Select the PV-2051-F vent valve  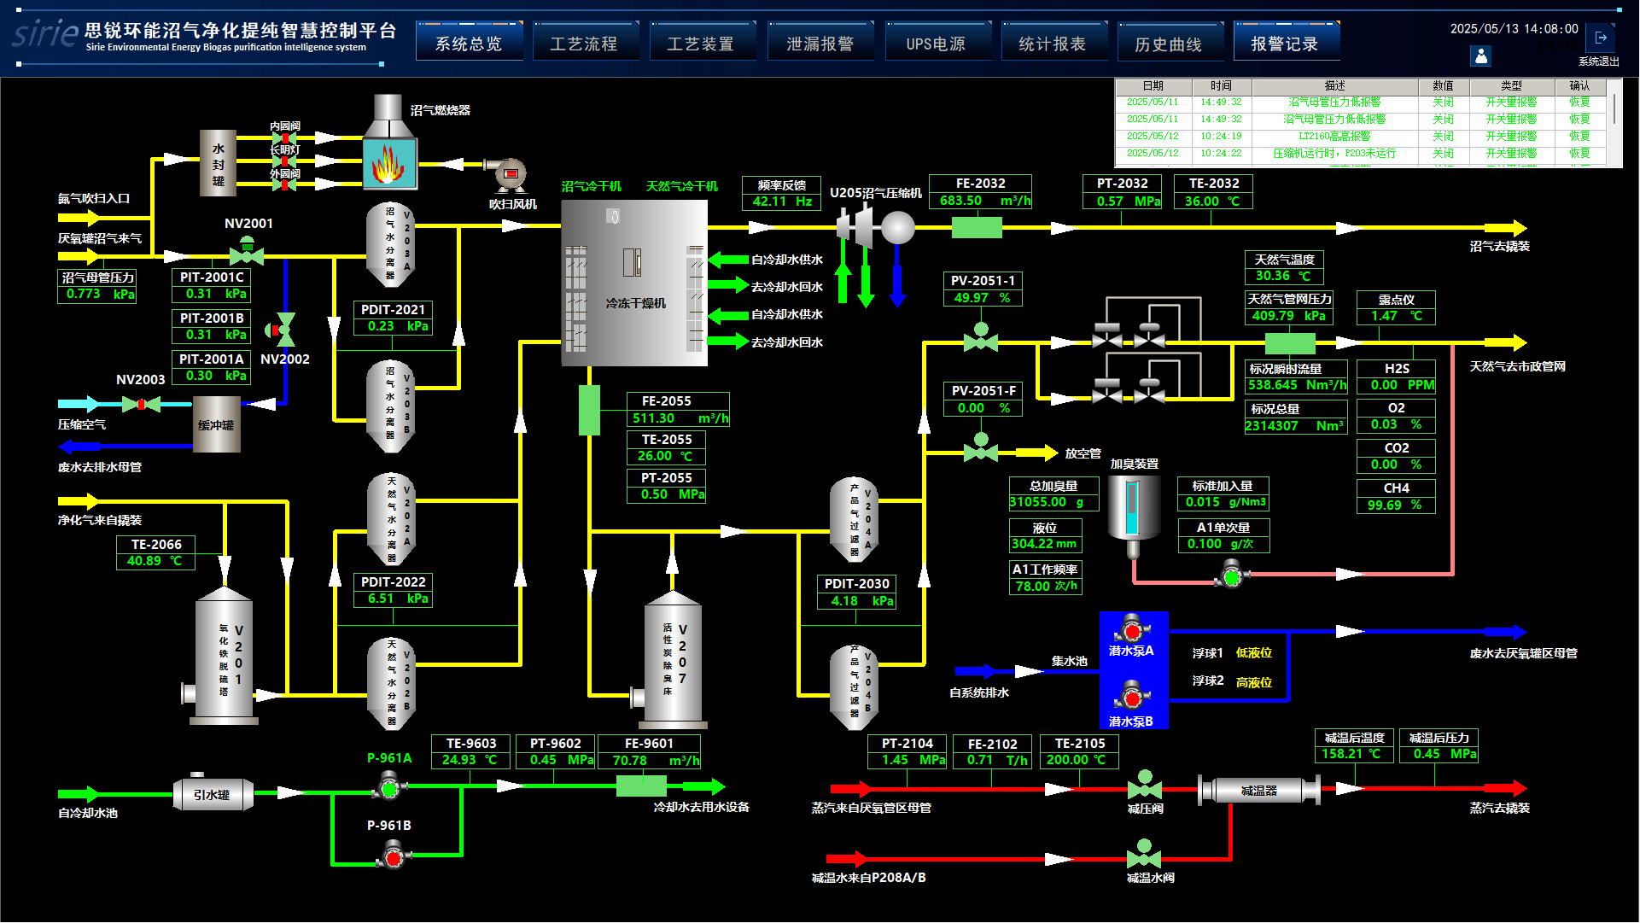(x=981, y=447)
